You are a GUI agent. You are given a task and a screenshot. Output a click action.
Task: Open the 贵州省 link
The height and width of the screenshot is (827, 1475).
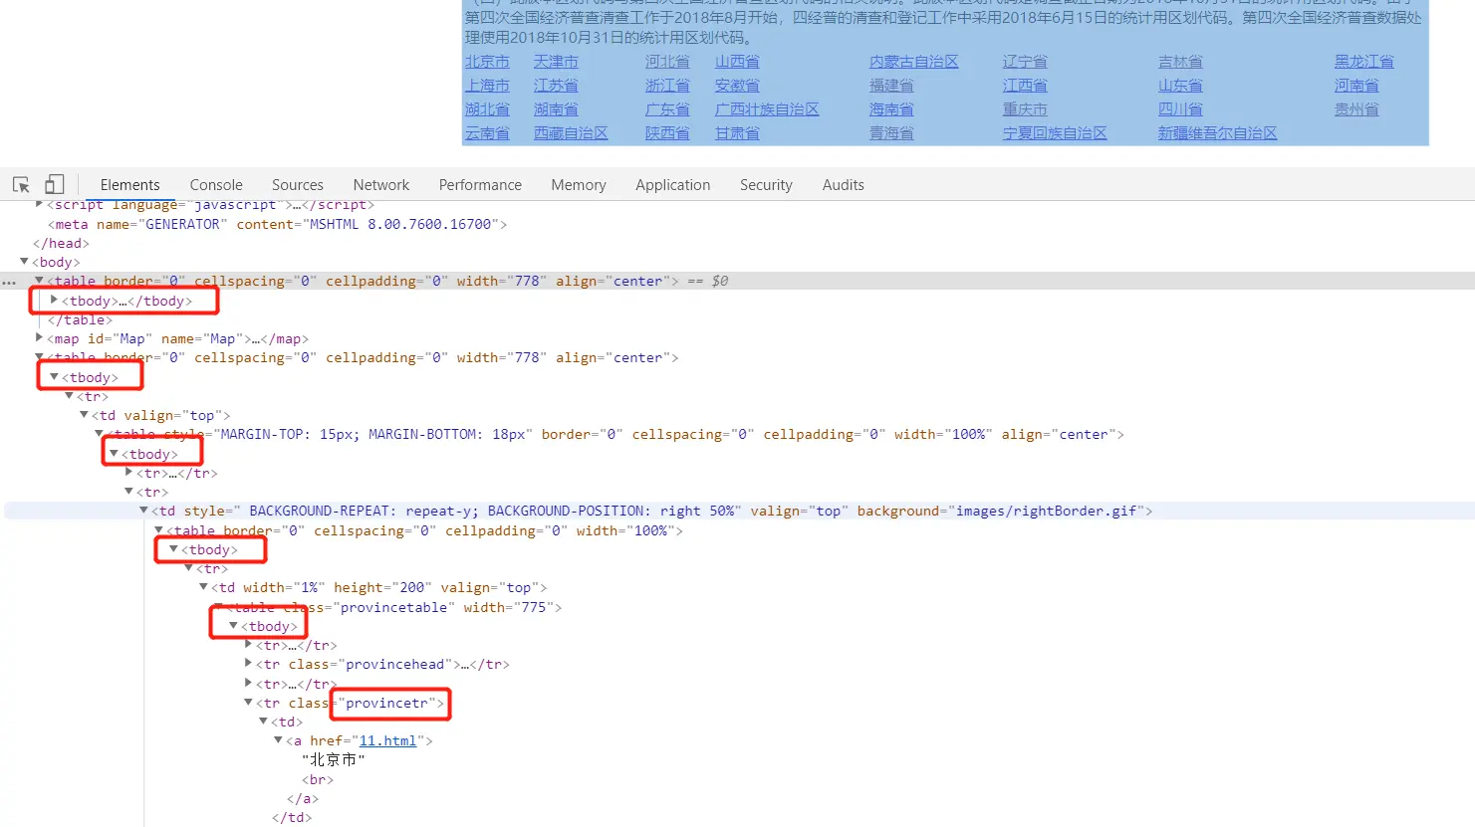pyautogui.click(x=1356, y=109)
